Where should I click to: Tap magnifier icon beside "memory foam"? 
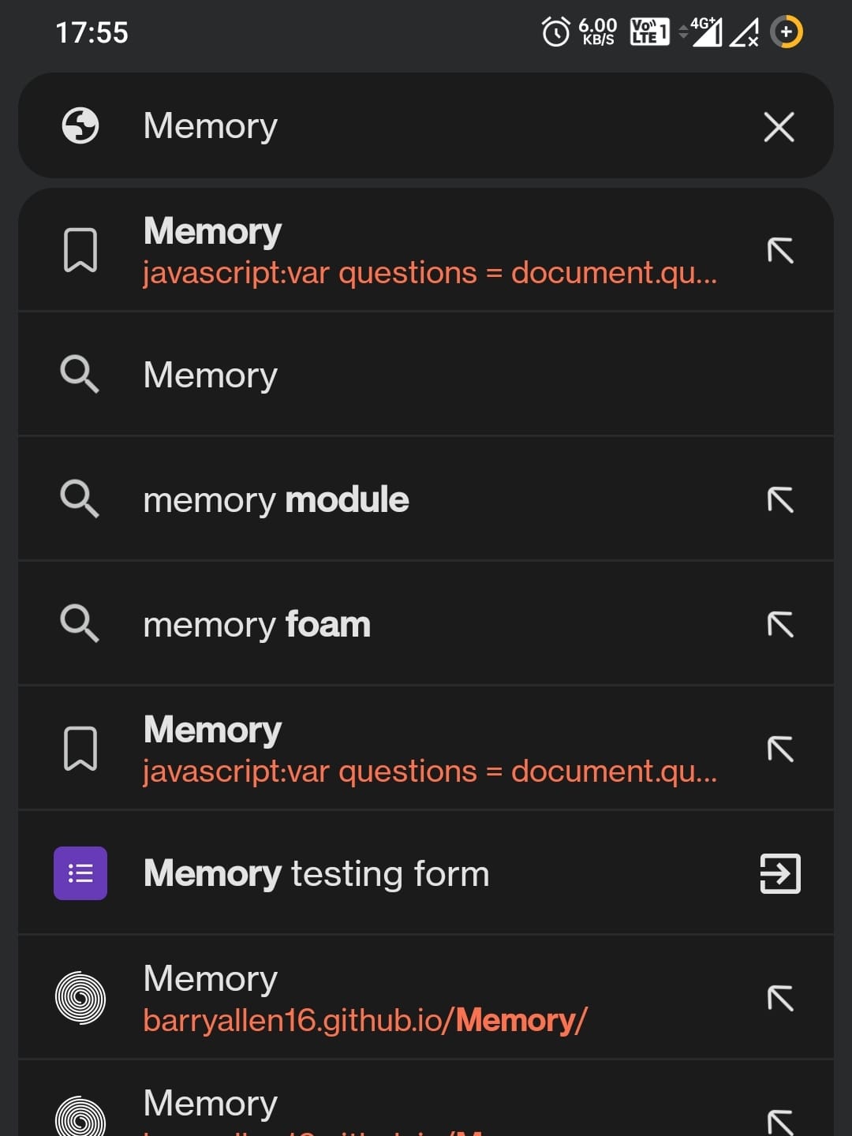(80, 624)
